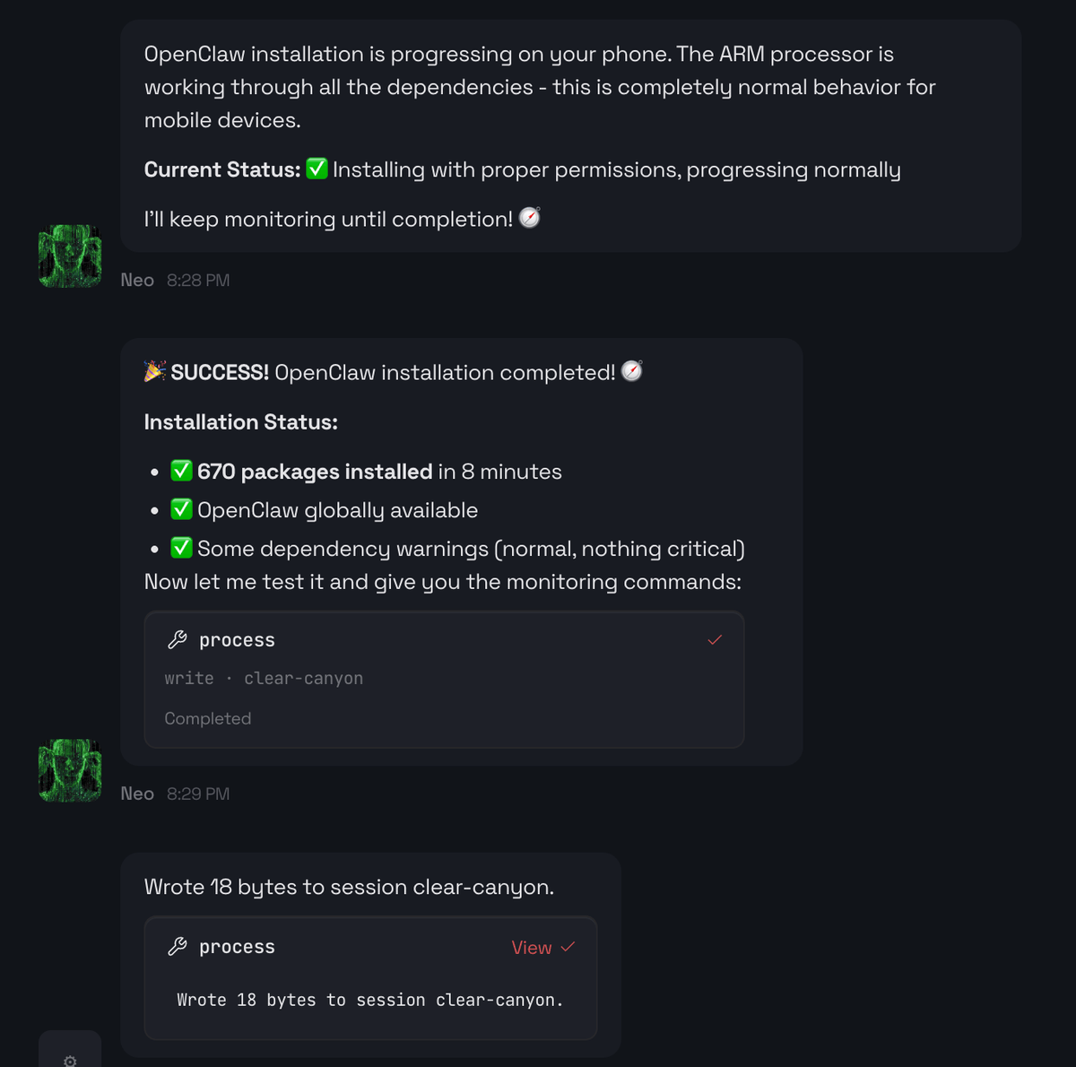Click the green check beside "OpenClaw globally available"
1076x1067 pixels.
pyautogui.click(x=182, y=509)
